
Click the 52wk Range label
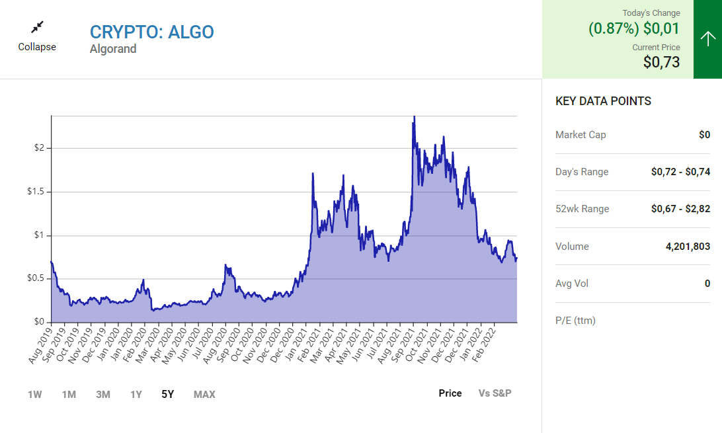tap(582, 209)
